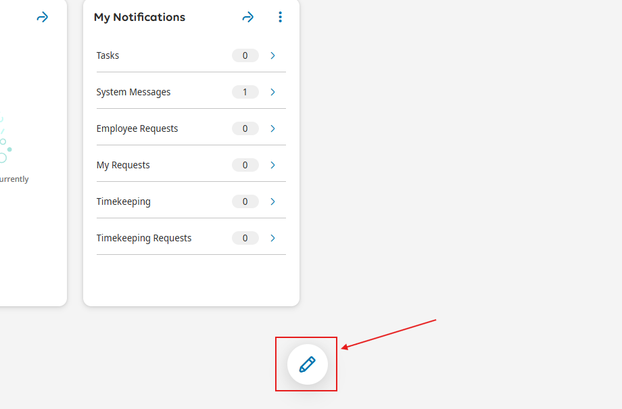Click the My Notifications card title
Screen dimensions: 622x409
click(139, 18)
